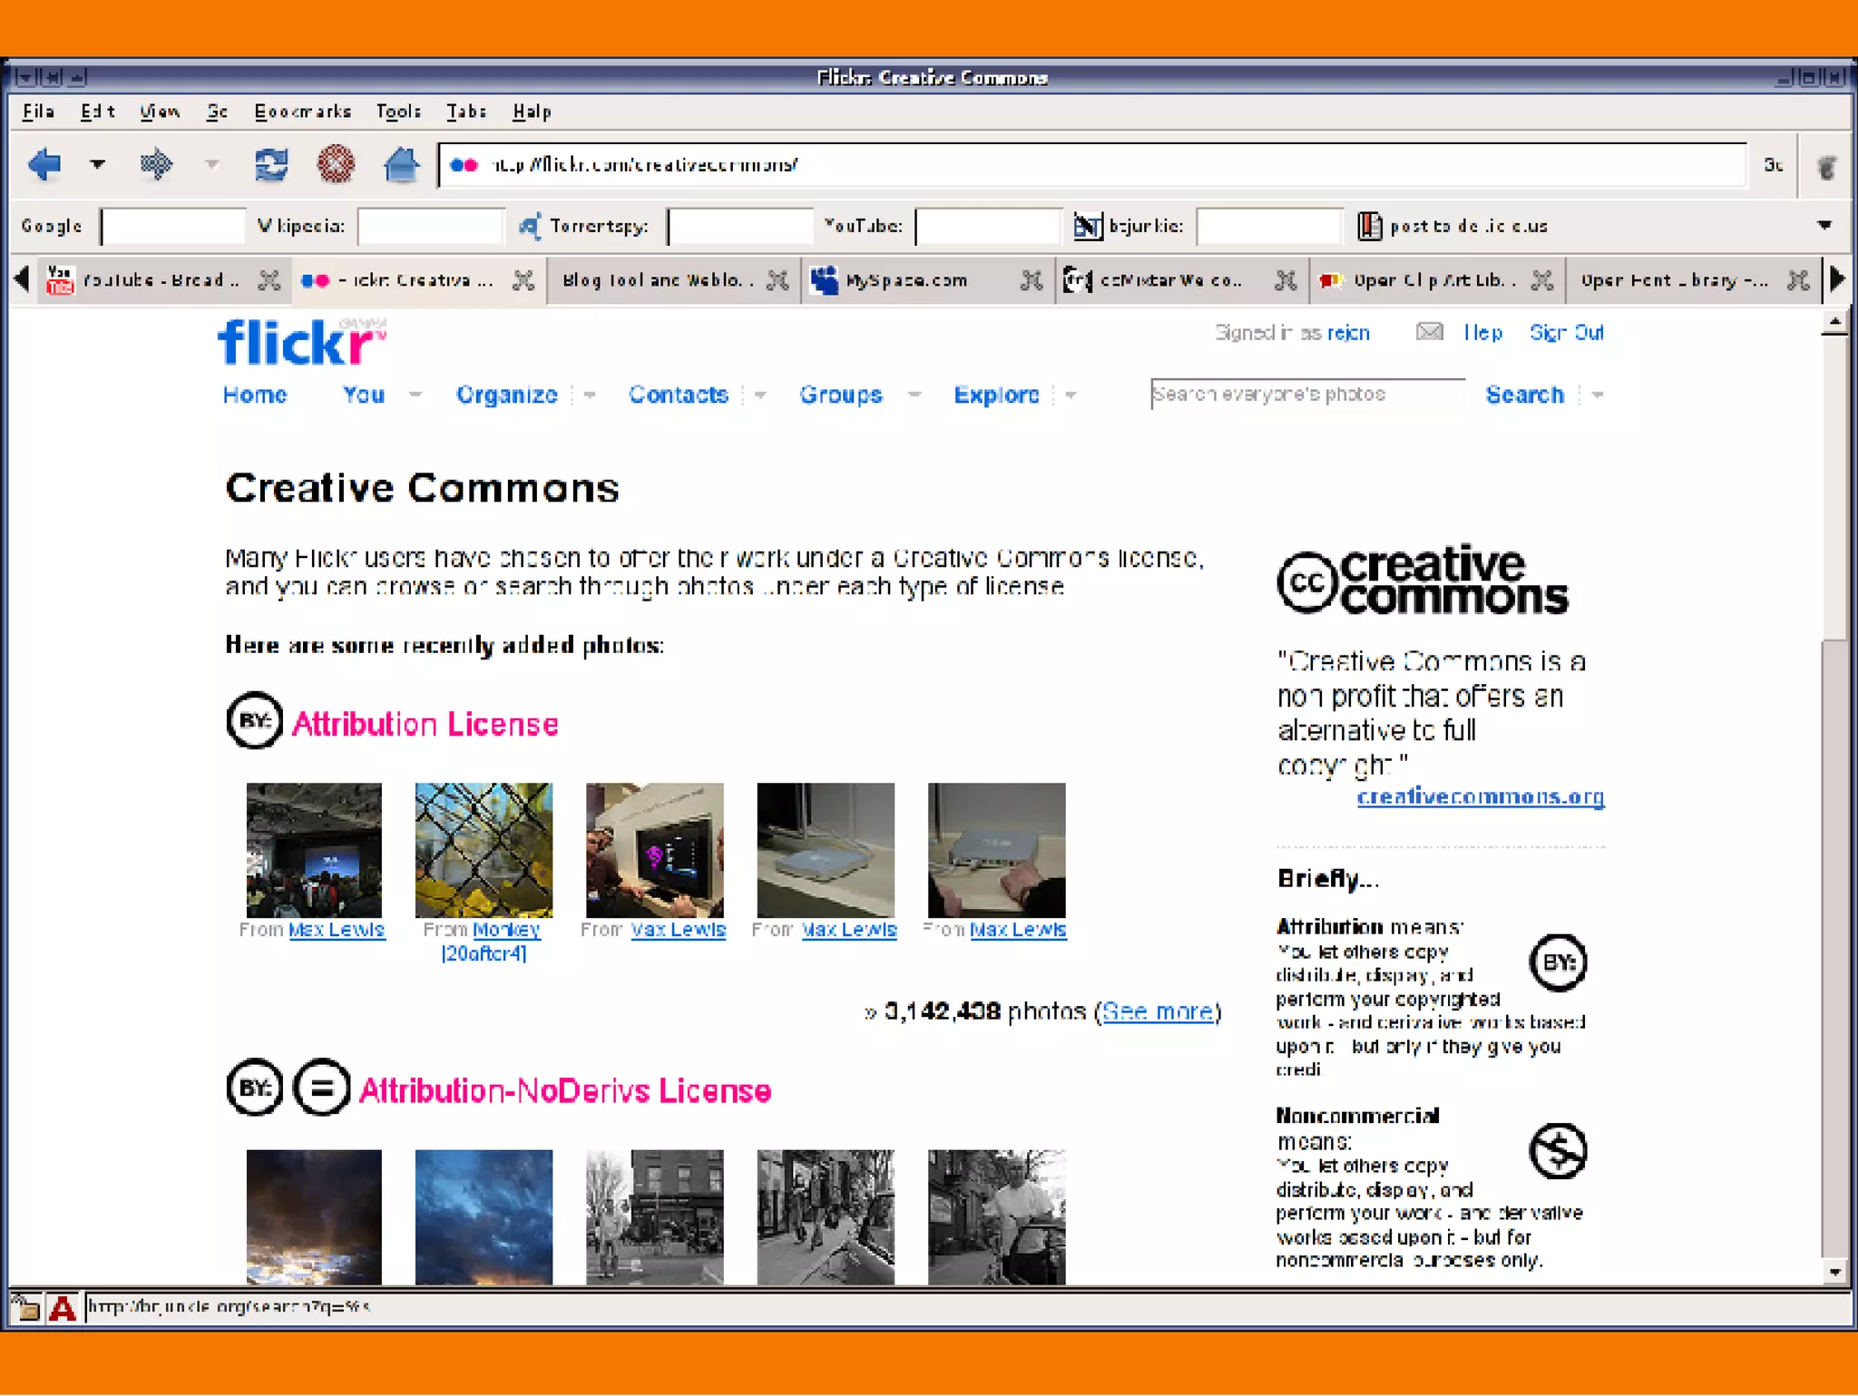Expand the back history dropdown arrow

[97, 164]
